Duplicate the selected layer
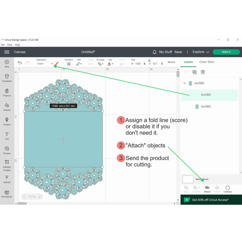Screen dimensions: 242x242 tap(195, 72)
